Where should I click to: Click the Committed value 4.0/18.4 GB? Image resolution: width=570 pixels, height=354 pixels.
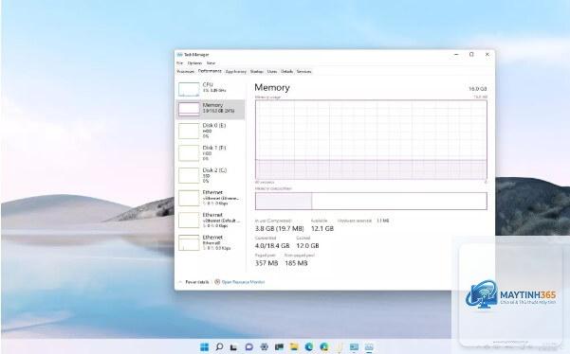(272, 245)
